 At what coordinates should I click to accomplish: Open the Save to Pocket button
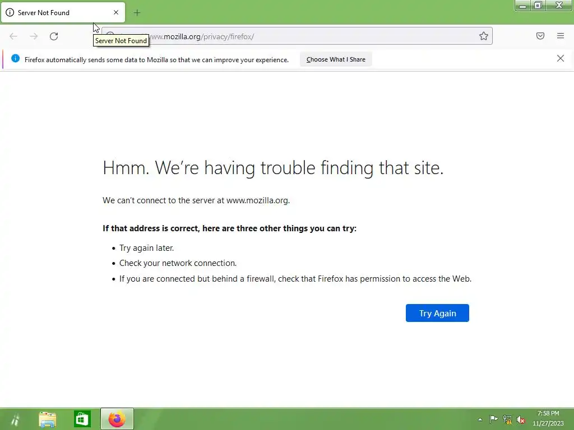pos(540,36)
